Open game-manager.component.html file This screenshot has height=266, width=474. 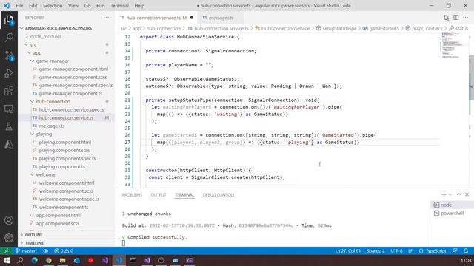(73, 69)
